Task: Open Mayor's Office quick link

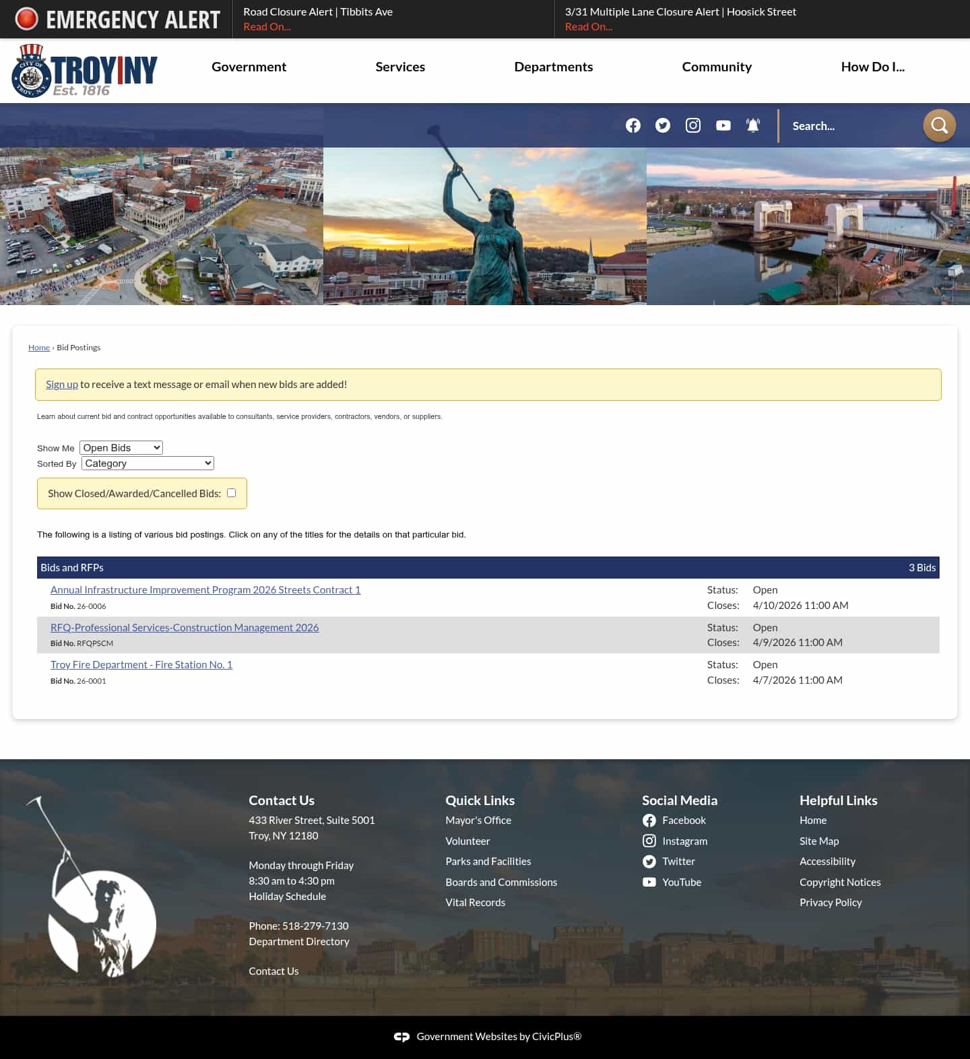Action: pyautogui.click(x=478, y=821)
